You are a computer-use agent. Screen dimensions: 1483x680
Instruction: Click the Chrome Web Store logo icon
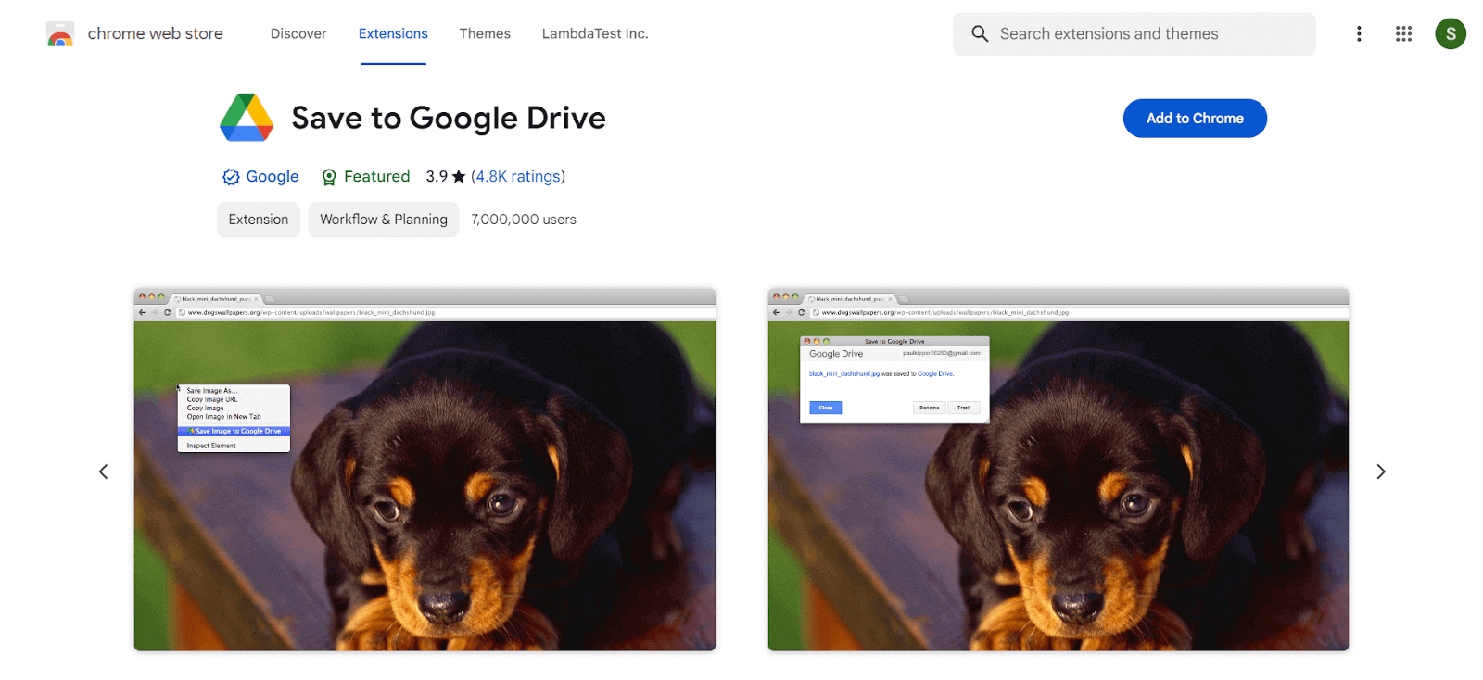click(x=60, y=34)
